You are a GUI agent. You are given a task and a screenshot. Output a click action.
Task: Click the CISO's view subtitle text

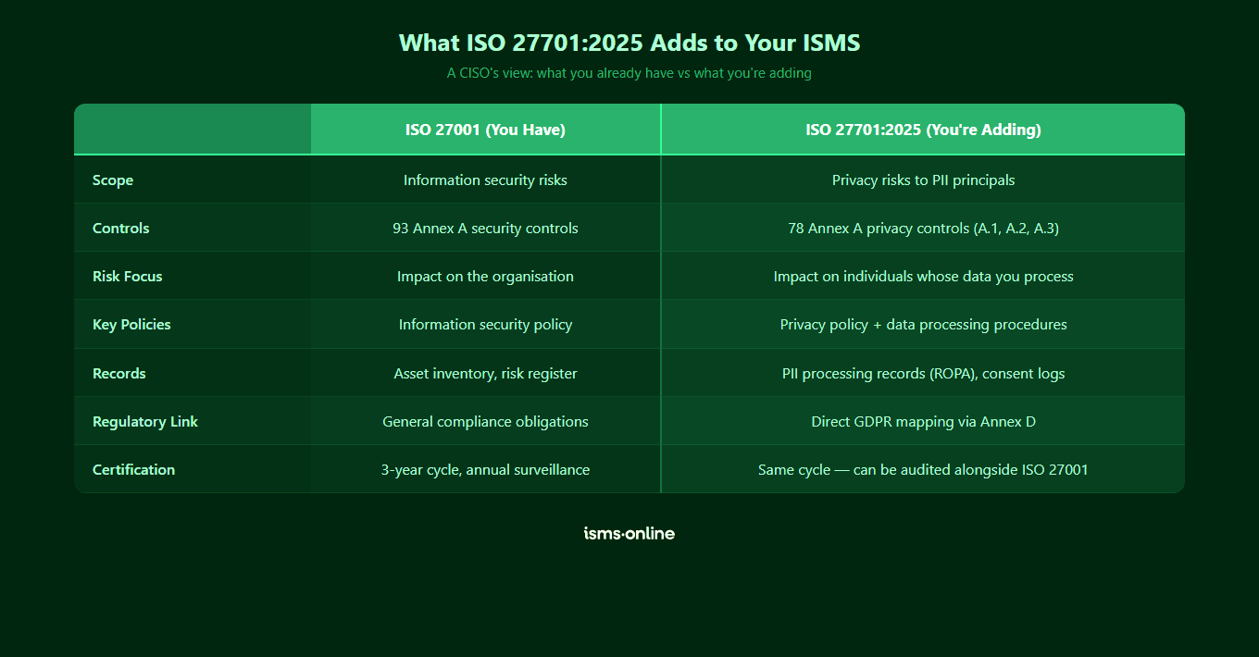tap(629, 72)
